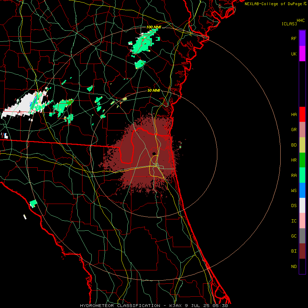Click the RA legend label
308x308 pixels.
click(x=294, y=175)
